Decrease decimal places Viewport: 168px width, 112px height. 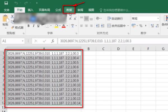(157, 26)
